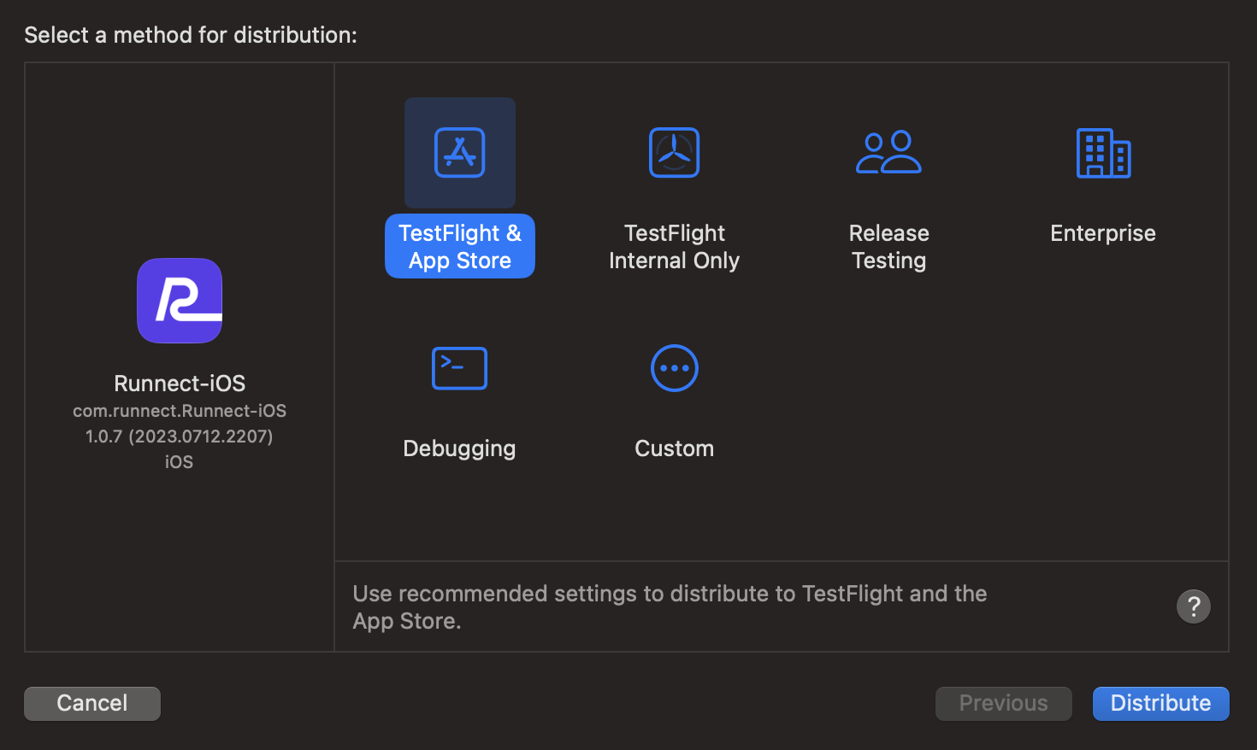Go back with the Previous button
The height and width of the screenshot is (750, 1257).
[x=1003, y=703]
